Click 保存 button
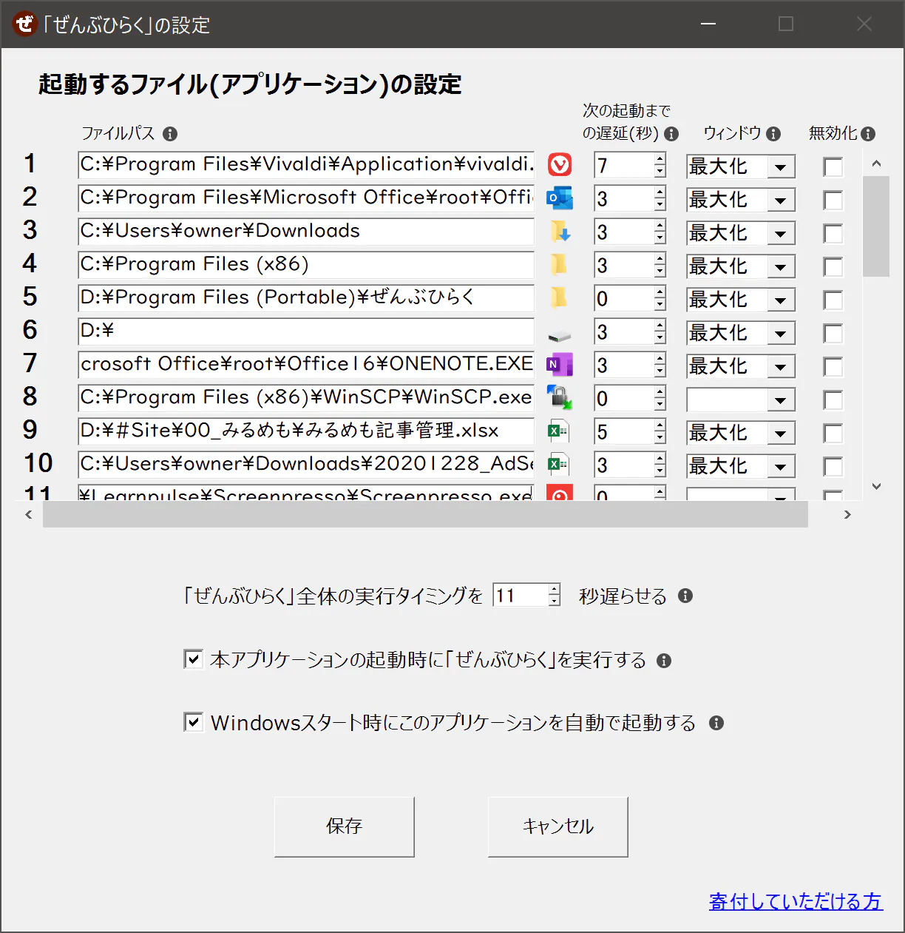The height and width of the screenshot is (933, 905). click(345, 826)
